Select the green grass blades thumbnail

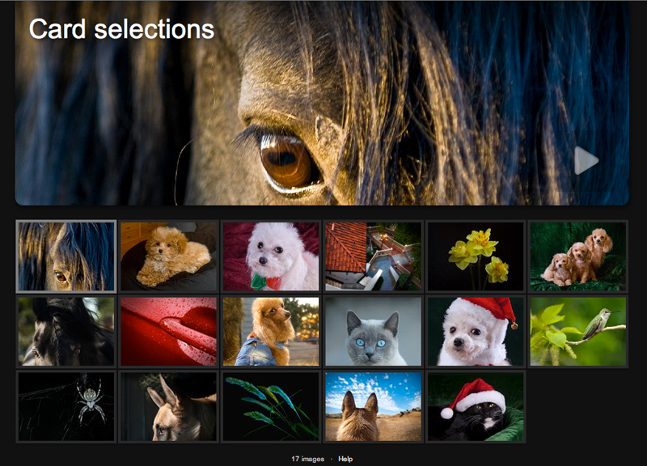pos(271,407)
